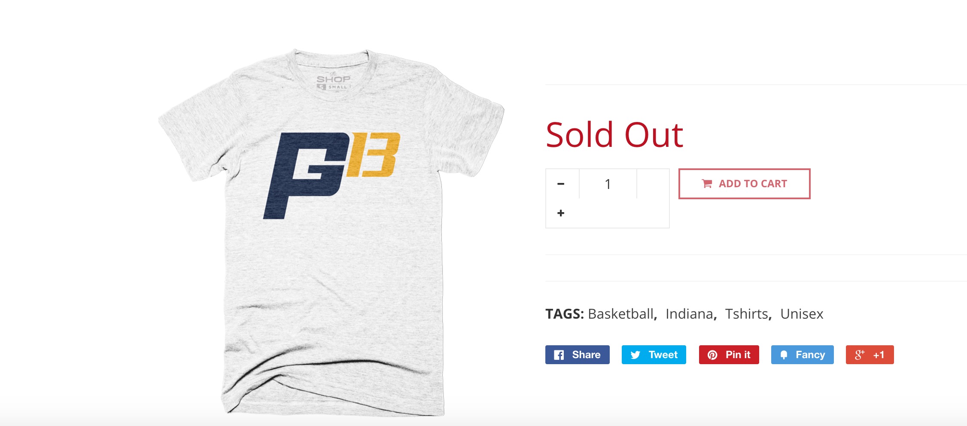Open the Tshirts tag link

pyautogui.click(x=747, y=314)
